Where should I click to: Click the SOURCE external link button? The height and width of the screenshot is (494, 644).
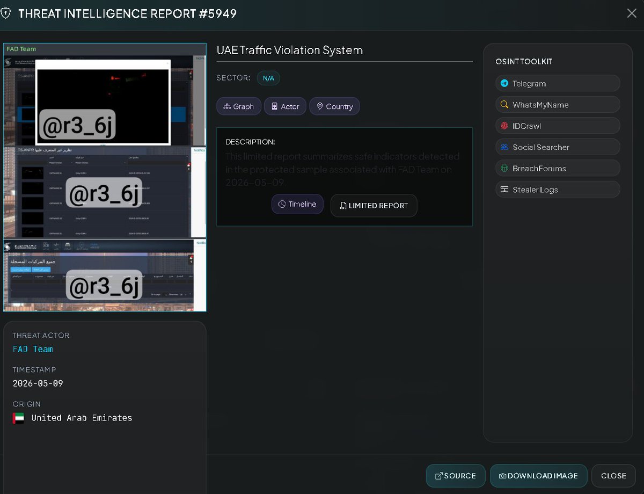coord(456,476)
